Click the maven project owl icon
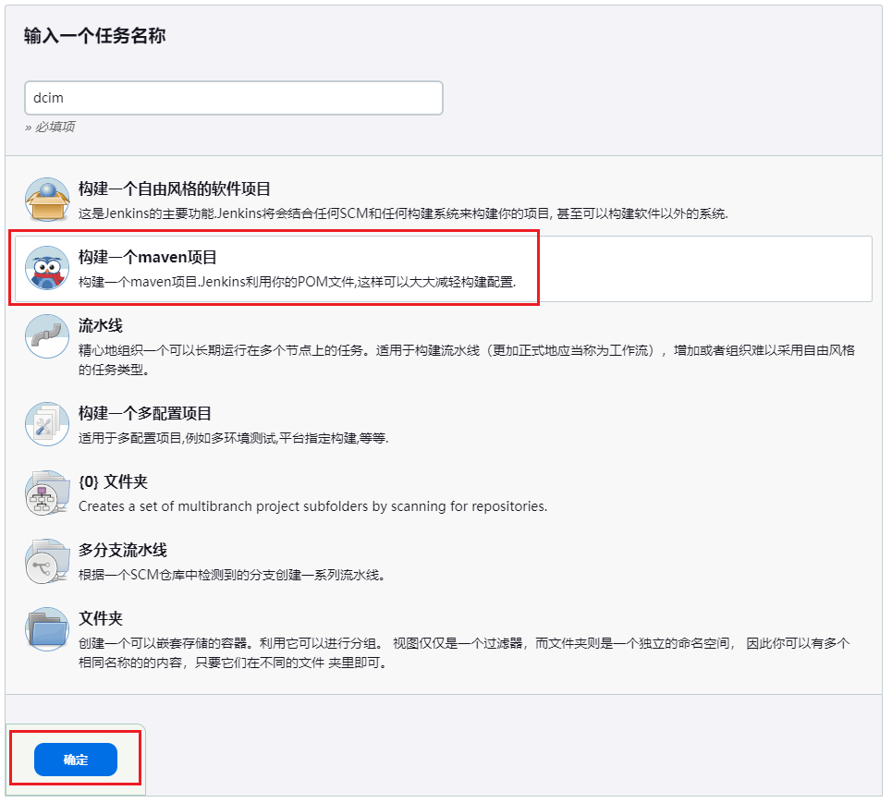This screenshot has height=803, width=892. (x=47, y=268)
